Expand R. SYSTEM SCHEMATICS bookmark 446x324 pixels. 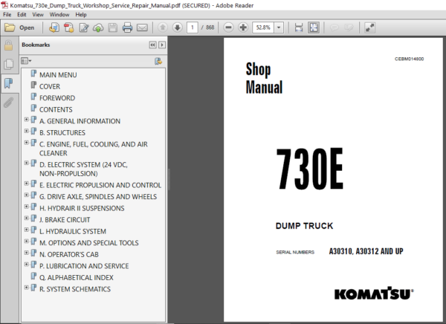point(26,288)
